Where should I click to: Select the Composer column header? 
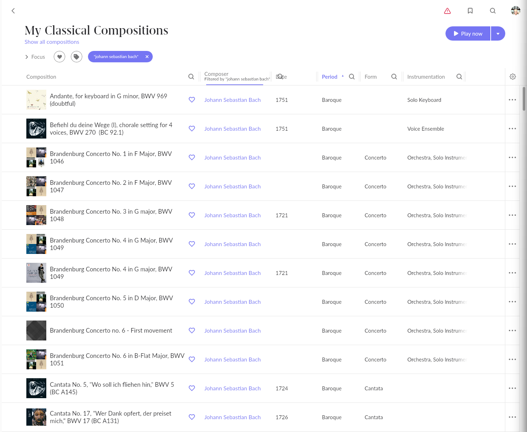[216, 74]
